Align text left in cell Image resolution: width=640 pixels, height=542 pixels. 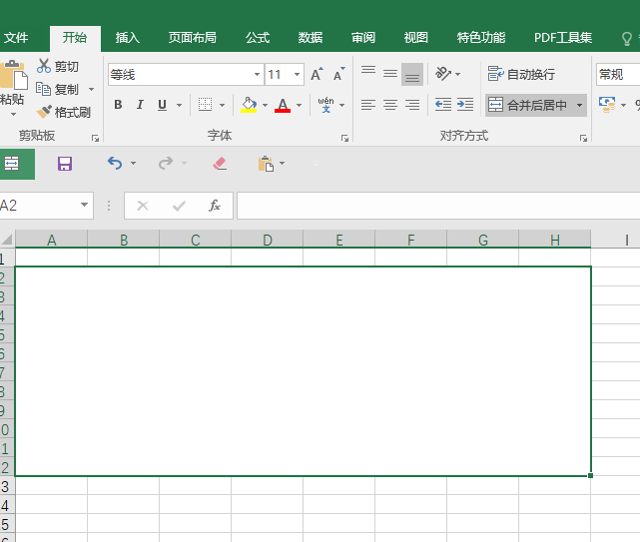tap(368, 105)
